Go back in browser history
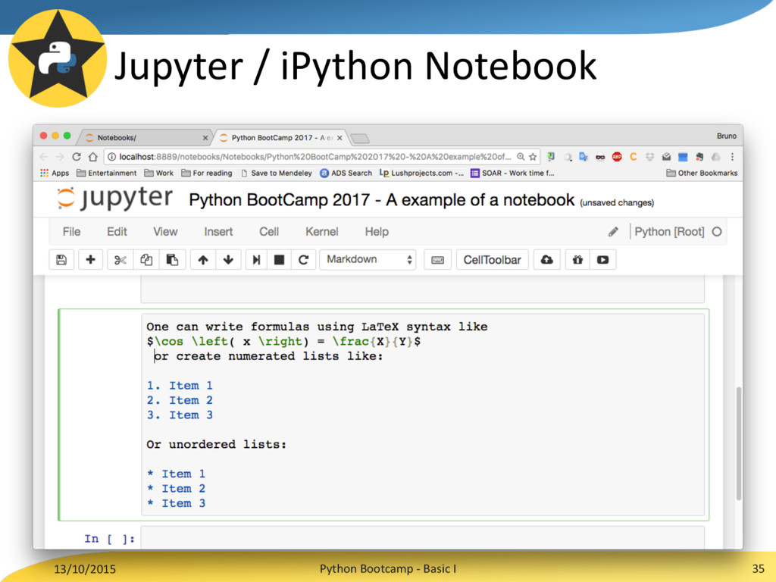 (x=43, y=157)
